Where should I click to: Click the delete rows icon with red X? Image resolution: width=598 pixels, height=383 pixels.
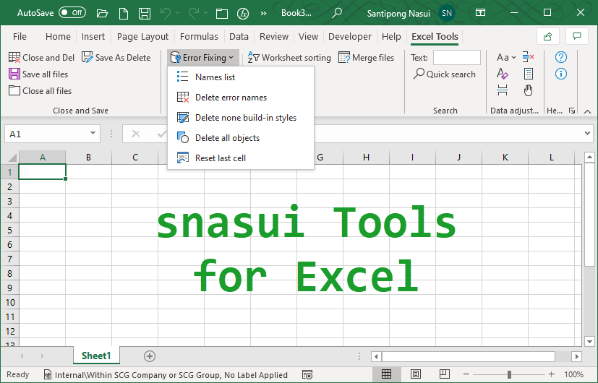pos(528,57)
